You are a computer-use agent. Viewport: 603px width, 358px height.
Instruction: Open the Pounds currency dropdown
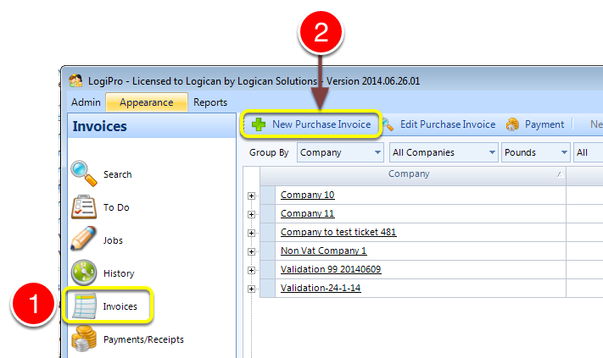click(x=536, y=152)
